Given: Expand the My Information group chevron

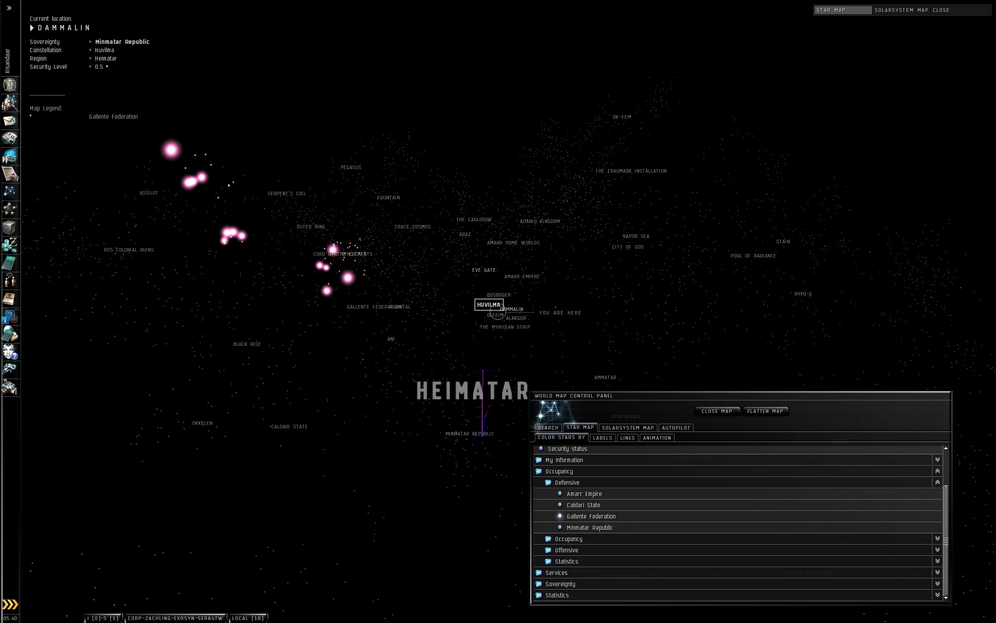Looking at the screenshot, I should pos(937,460).
